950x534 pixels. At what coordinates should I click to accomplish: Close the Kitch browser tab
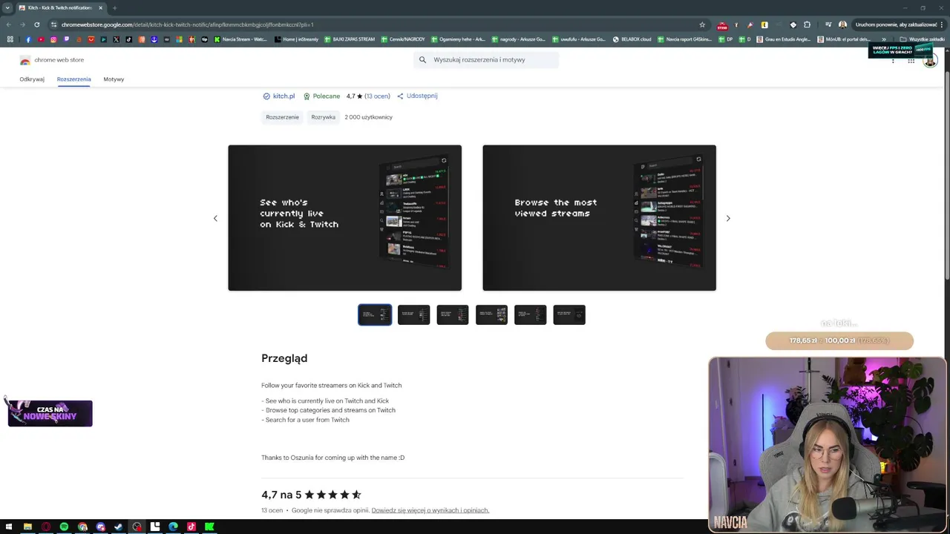coord(100,7)
